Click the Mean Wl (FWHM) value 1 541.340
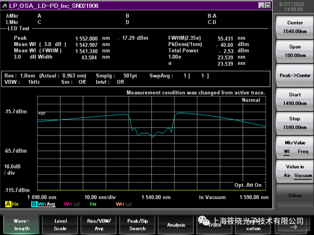Viewport: 314px width, 235px height. click(x=86, y=51)
